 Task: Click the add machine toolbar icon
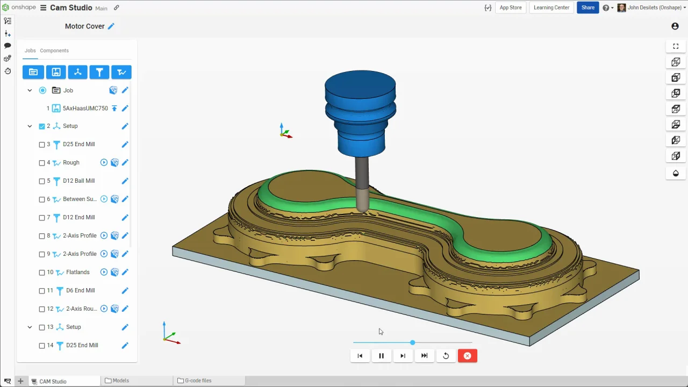click(55, 72)
